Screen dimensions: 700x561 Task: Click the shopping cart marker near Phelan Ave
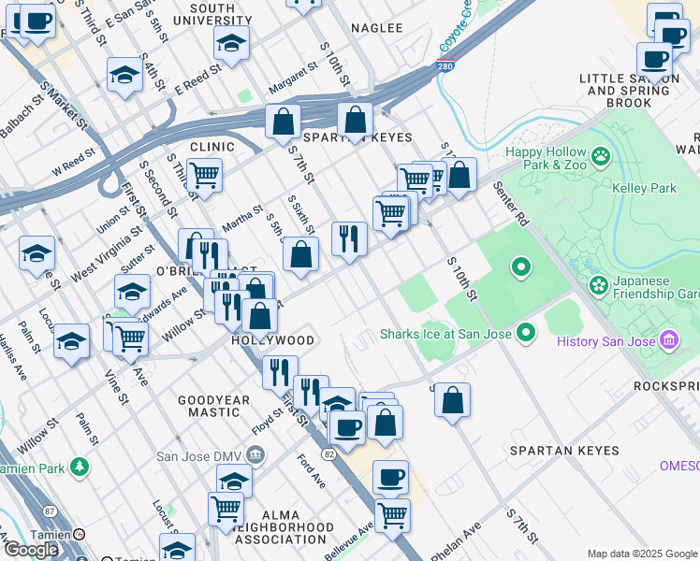coord(392,514)
